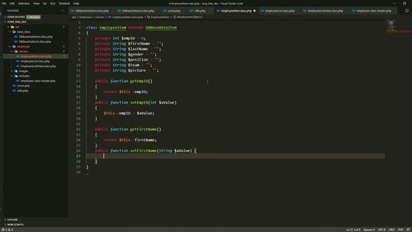Click the UTF-8 encoding status entry
This screenshot has height=232, width=412.
tap(382, 230)
